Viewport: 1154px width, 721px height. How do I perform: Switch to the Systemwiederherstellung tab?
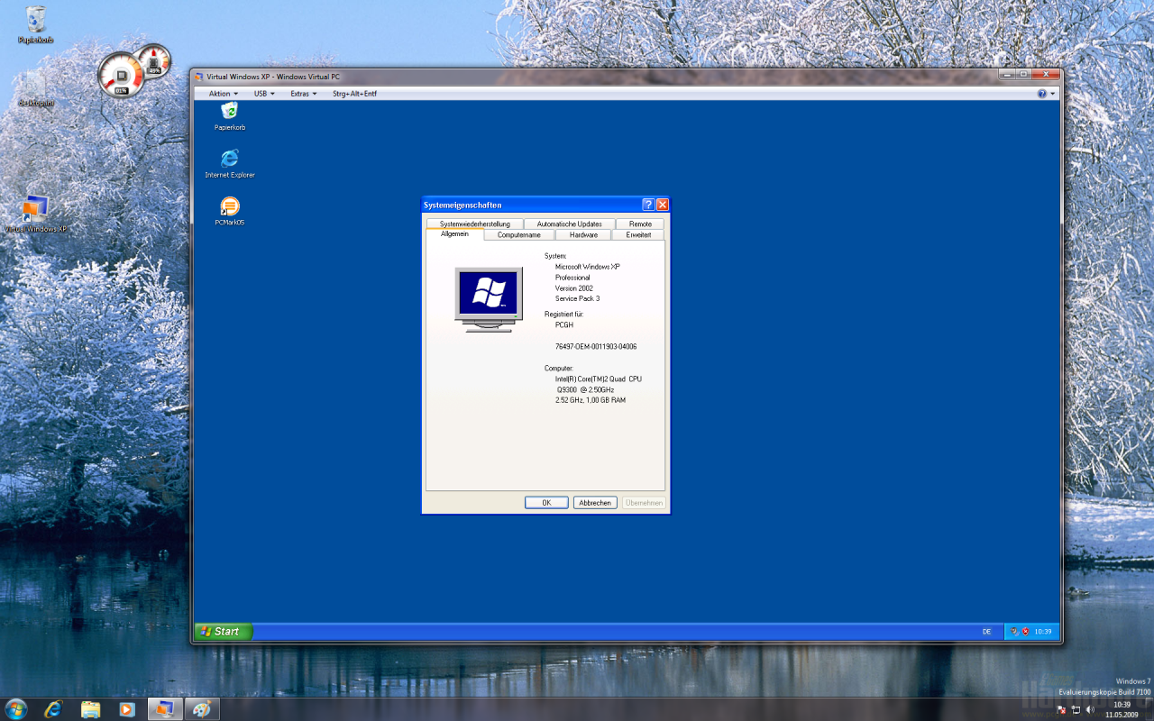pyautogui.click(x=475, y=224)
